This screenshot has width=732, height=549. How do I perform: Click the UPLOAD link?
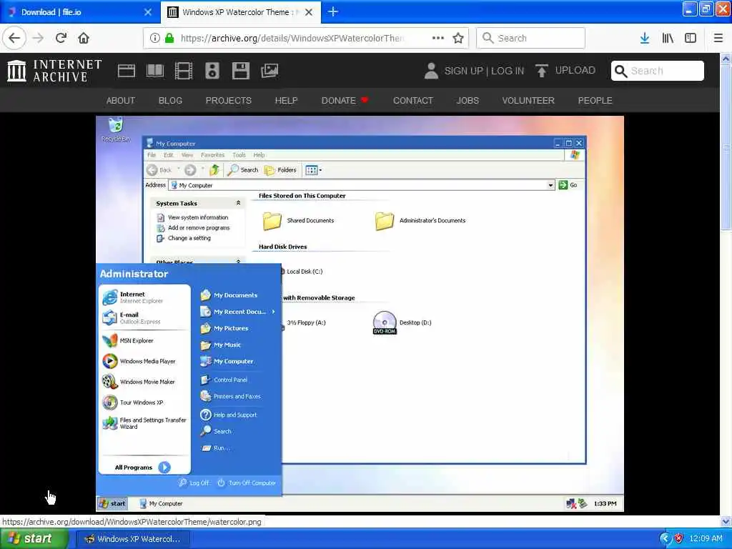[575, 71]
